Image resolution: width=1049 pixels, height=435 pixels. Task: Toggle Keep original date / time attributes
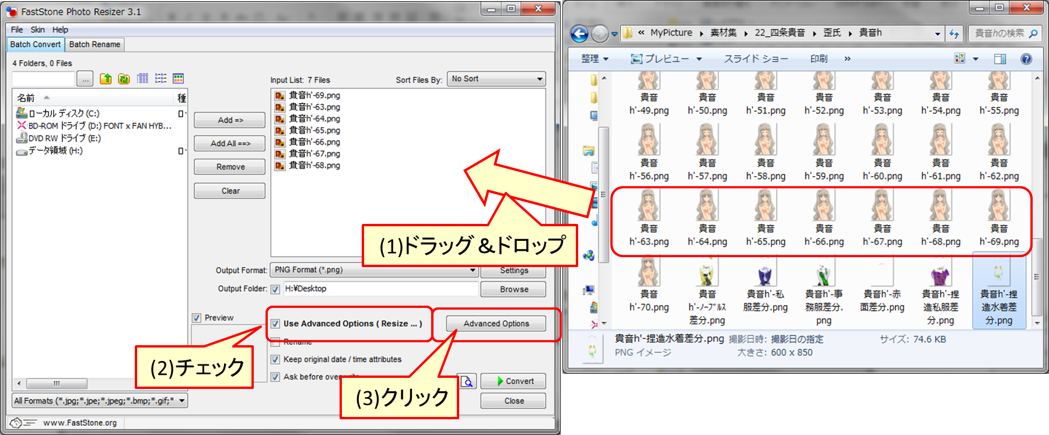point(275,360)
